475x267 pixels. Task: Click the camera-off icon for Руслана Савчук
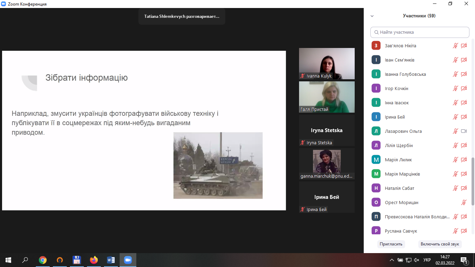[x=464, y=231]
